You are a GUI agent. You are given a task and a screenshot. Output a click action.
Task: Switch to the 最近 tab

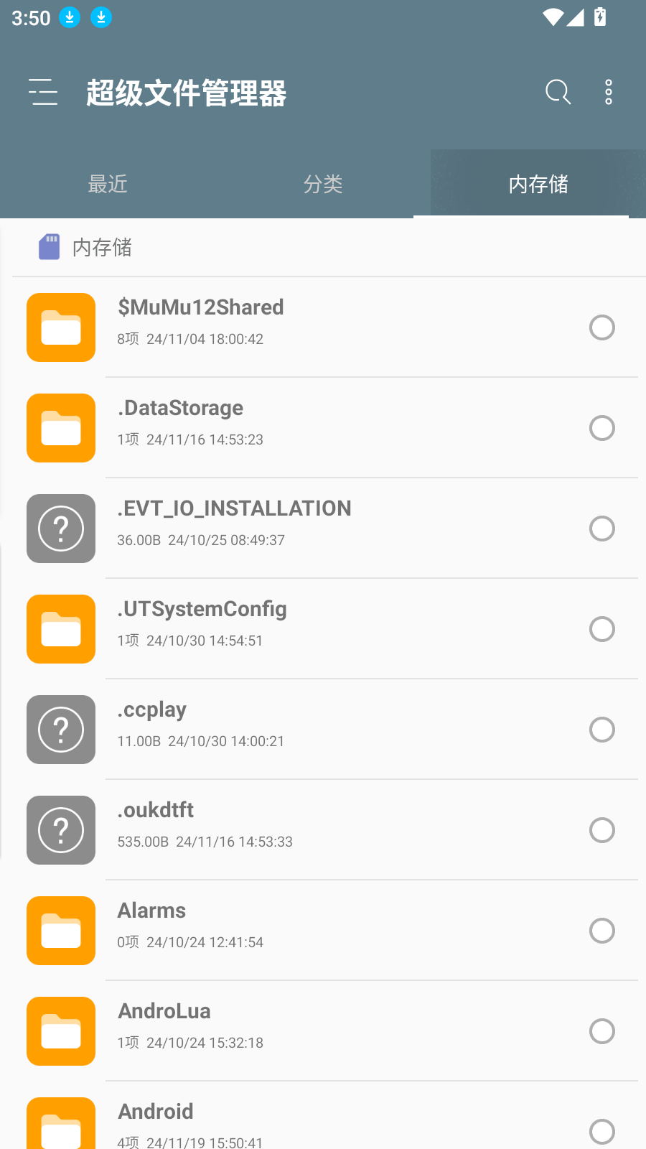pos(108,184)
